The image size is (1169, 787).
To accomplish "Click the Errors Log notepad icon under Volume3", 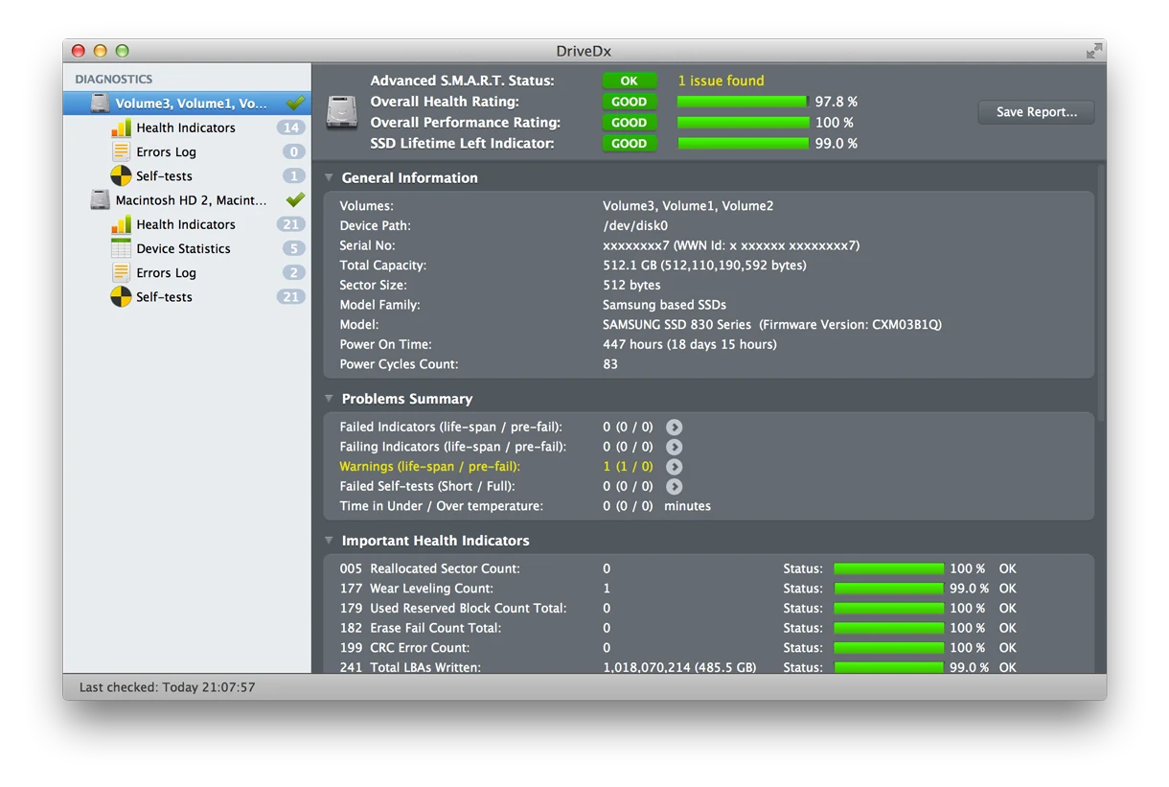I will tap(121, 151).
